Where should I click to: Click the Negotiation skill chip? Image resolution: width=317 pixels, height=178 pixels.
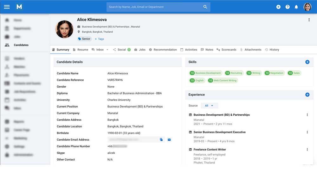pos(274,73)
